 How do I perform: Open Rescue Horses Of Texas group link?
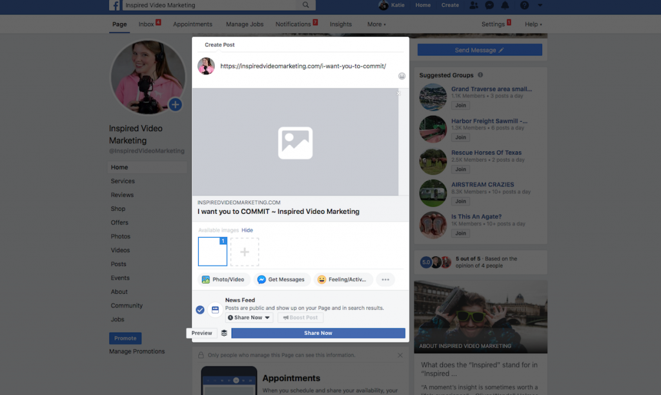[x=486, y=153]
